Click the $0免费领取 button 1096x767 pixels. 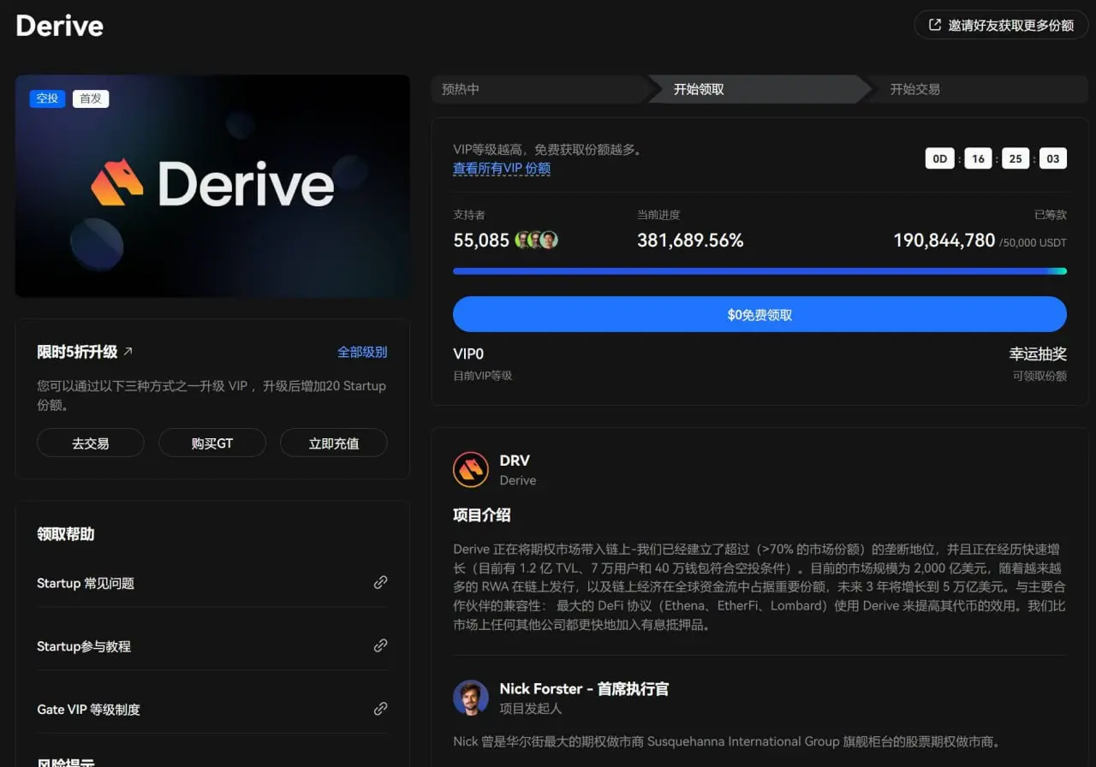(759, 314)
